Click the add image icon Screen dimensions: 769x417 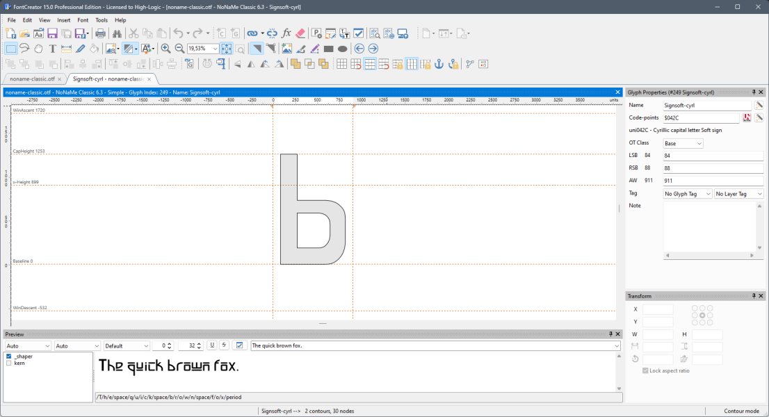(286, 49)
